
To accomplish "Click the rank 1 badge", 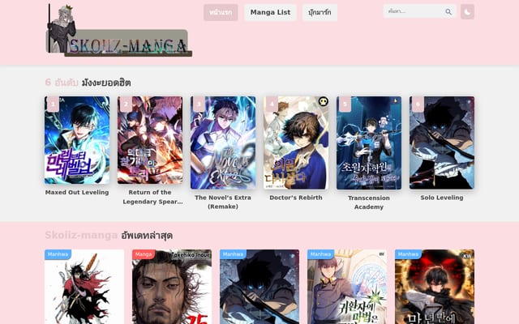I will coord(53,104).
